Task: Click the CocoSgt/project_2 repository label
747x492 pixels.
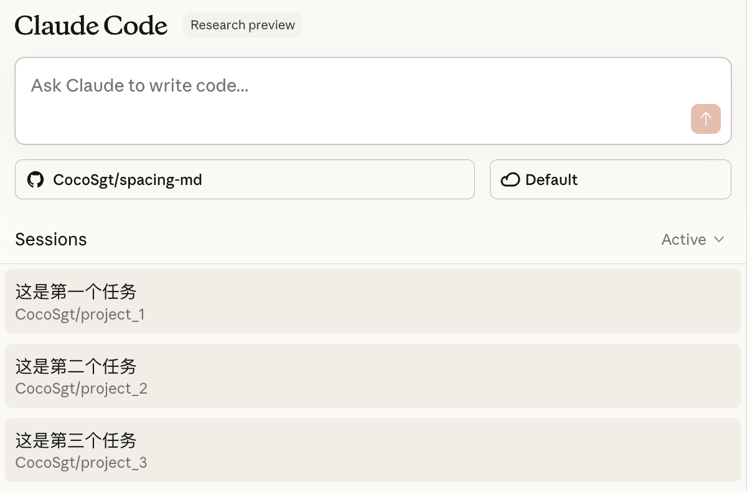Action: pyautogui.click(x=81, y=389)
